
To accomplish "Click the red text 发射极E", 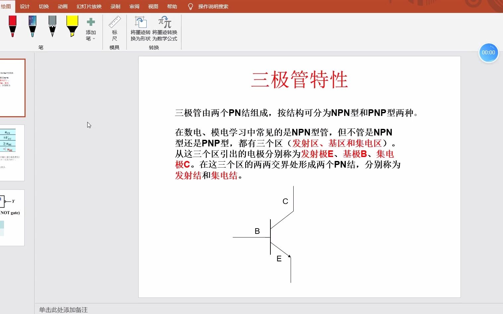I will [317, 154].
